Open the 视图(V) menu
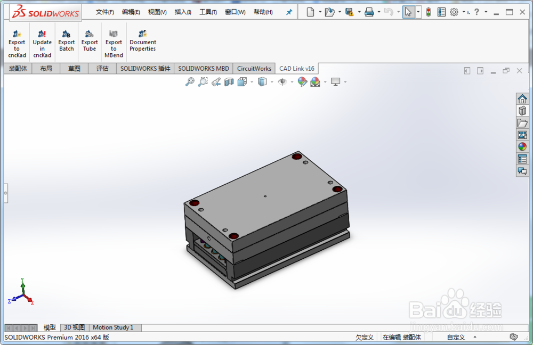The height and width of the screenshot is (345, 533). [157, 12]
